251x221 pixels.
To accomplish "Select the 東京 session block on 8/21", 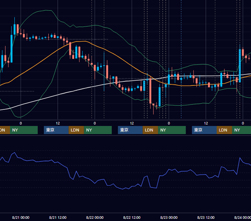I will (x=56, y=130).
